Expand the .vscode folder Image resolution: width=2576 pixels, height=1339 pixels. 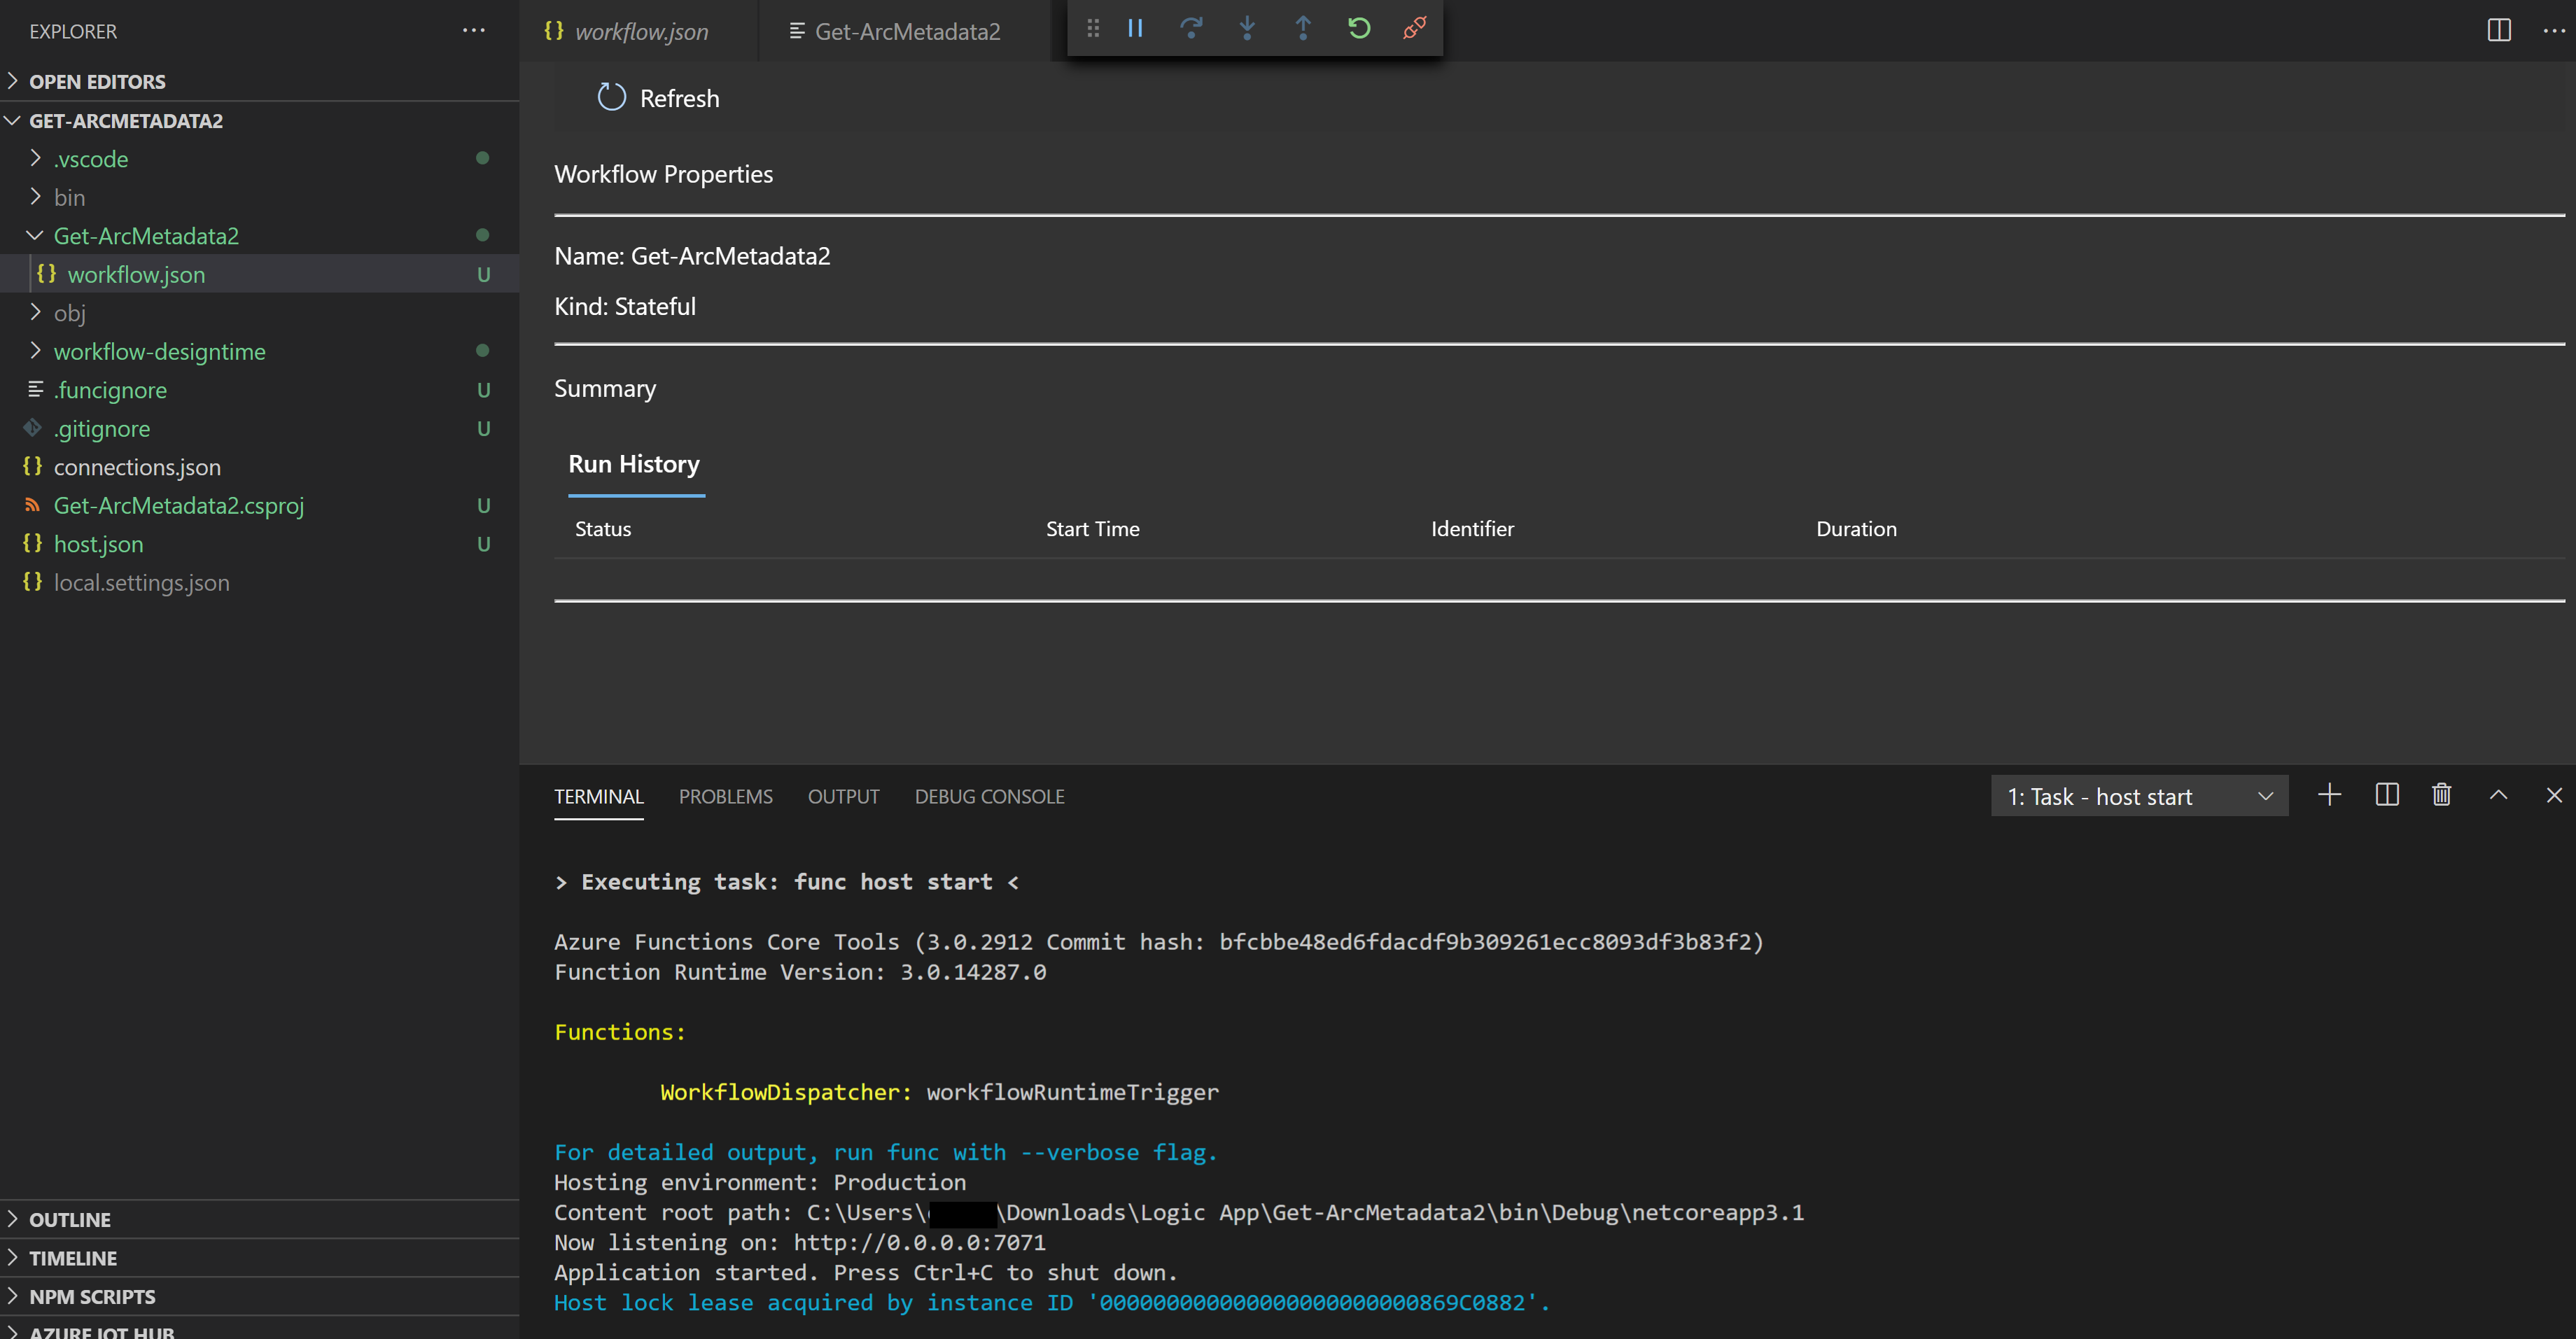[90, 159]
